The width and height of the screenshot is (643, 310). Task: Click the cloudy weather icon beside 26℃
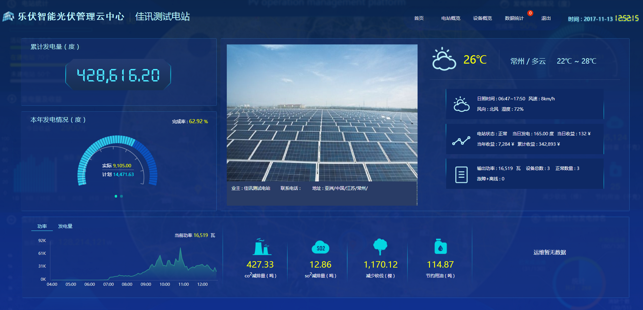(444, 59)
